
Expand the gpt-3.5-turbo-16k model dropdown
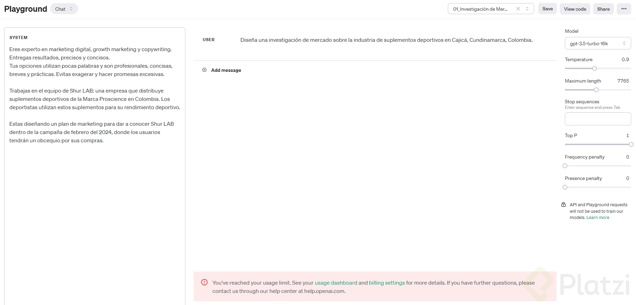(x=598, y=44)
